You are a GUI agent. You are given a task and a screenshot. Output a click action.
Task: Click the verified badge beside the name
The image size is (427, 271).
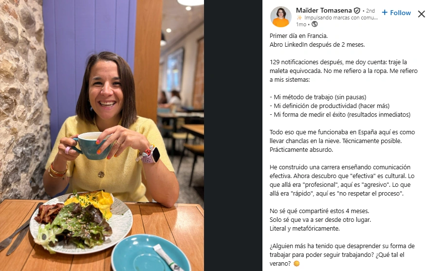coord(357,11)
